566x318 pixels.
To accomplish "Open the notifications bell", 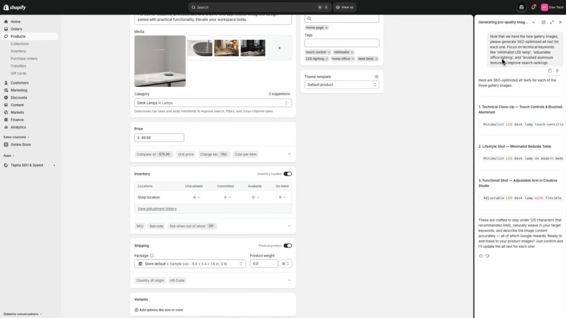I will [x=533, y=7].
